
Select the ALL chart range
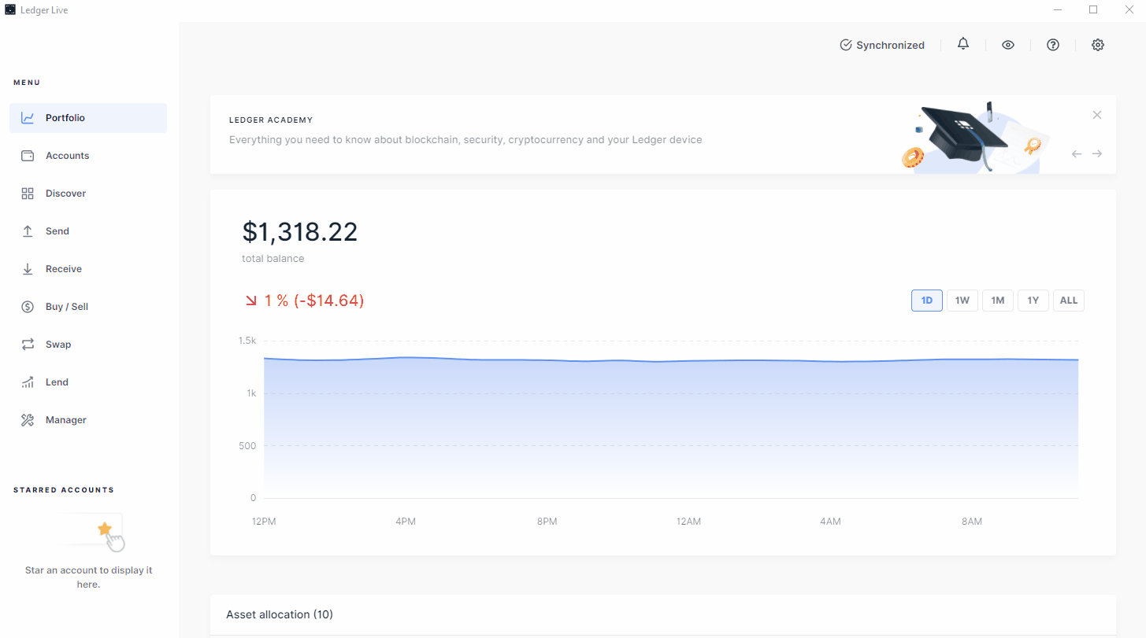coord(1069,301)
